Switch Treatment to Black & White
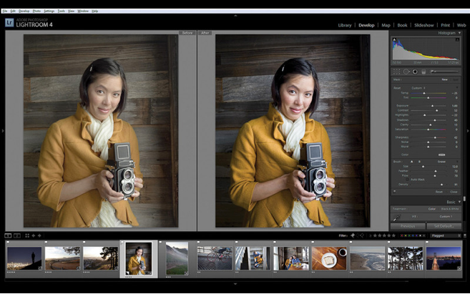This screenshot has width=470, height=294. coord(448,209)
